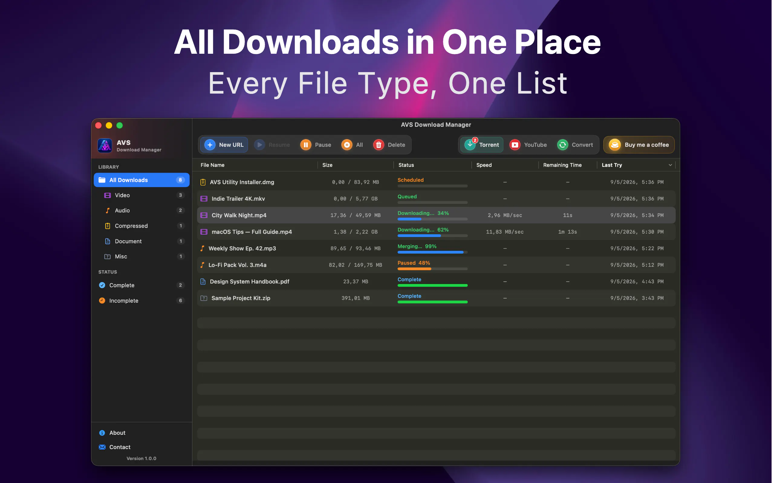Screen dimensions: 774x483
Task: Click film icon of Indie Trailer 4K.mkv
Action: pyautogui.click(x=204, y=199)
